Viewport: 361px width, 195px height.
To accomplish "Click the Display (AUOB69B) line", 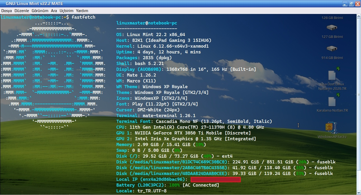I will pos(186,69).
